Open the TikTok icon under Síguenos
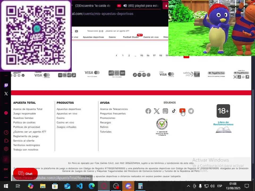The height and width of the screenshot is (191, 255). (x=174, y=111)
